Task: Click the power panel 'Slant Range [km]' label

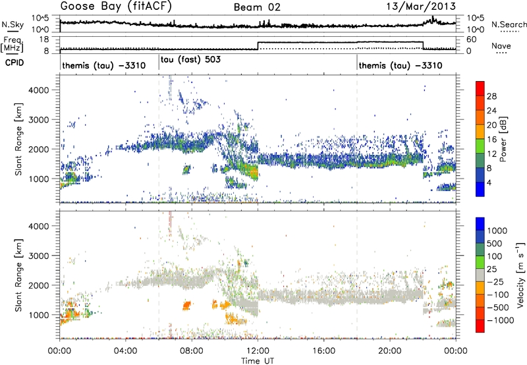Action: tap(19, 139)
